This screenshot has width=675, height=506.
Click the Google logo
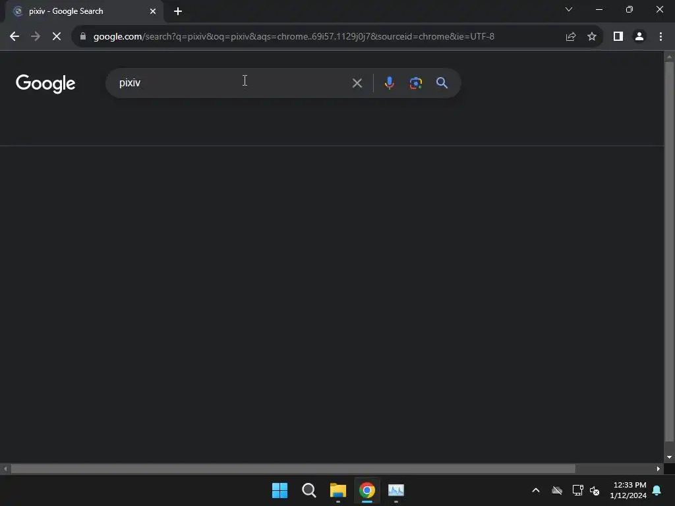click(x=45, y=84)
